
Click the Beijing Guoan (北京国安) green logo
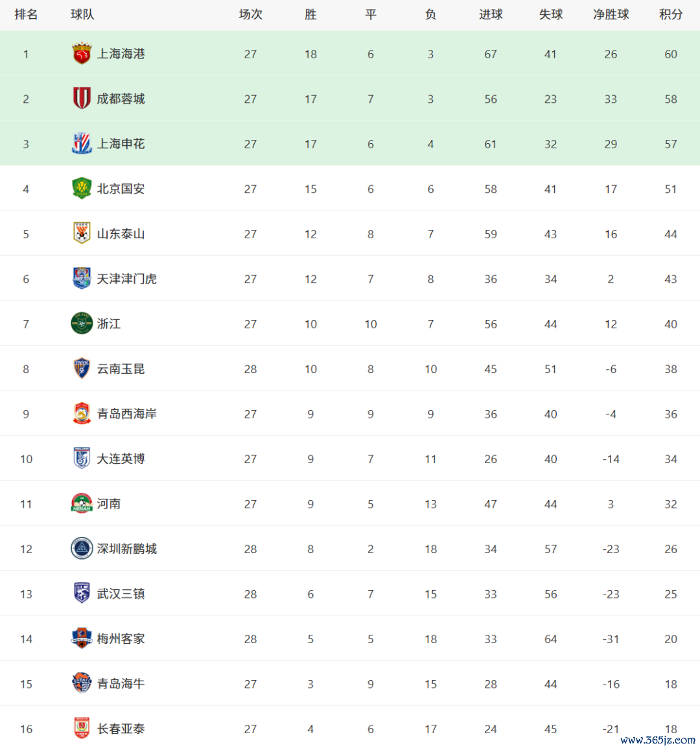click(x=82, y=188)
